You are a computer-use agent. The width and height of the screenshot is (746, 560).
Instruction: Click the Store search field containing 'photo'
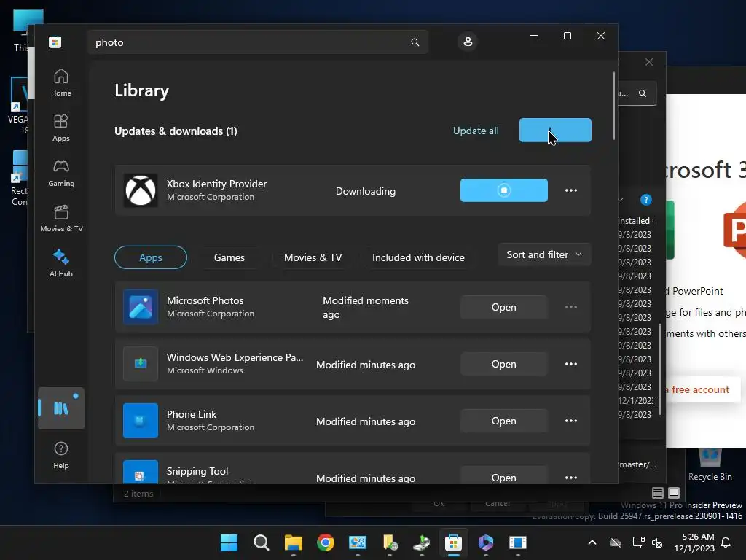pos(257,42)
